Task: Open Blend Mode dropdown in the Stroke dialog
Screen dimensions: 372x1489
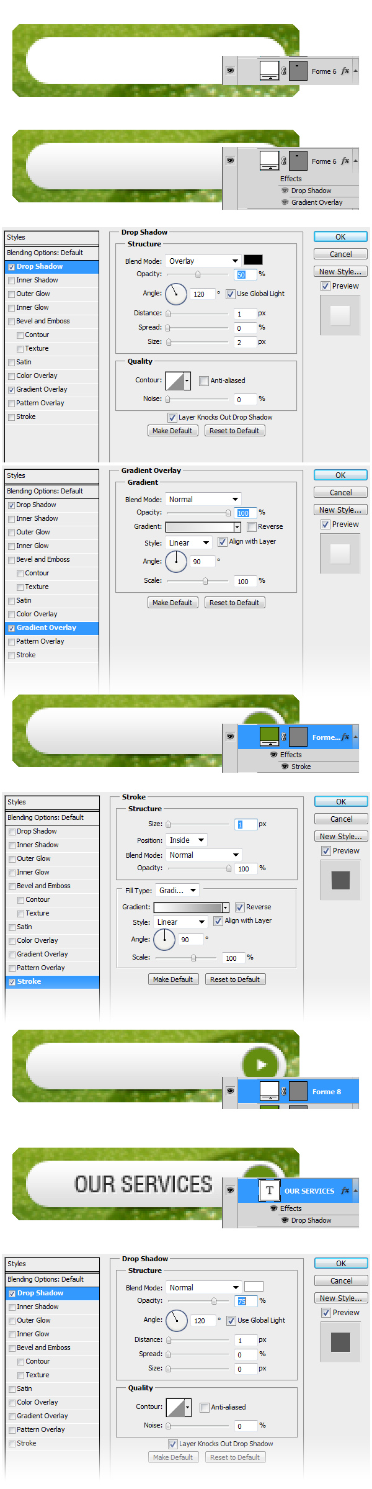Action: (204, 855)
